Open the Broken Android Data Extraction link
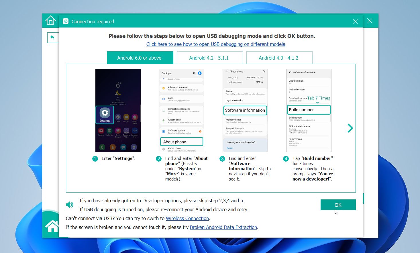Viewport: 420px width, 253px height. click(x=223, y=227)
